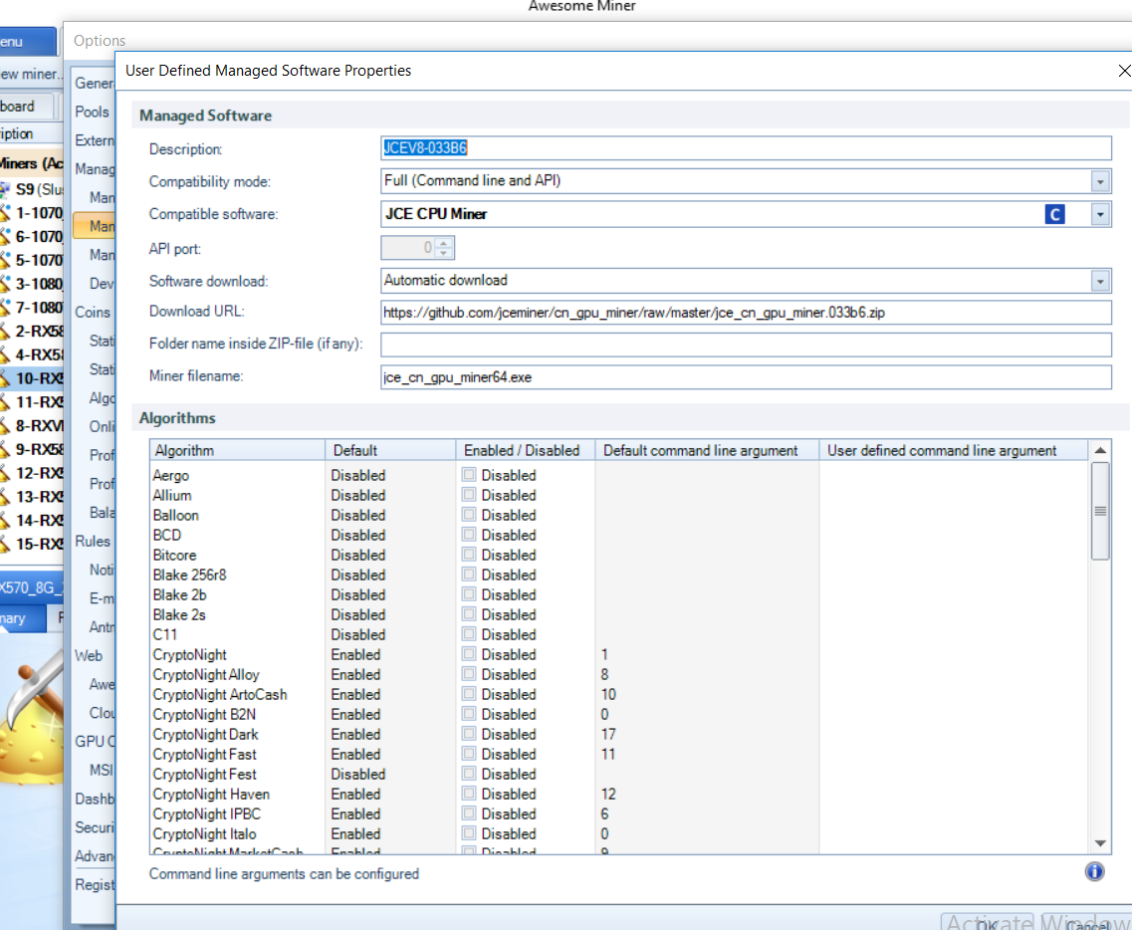Screen dimensions: 1132x930
Task: Click Default command line argument header
Action: (x=707, y=450)
